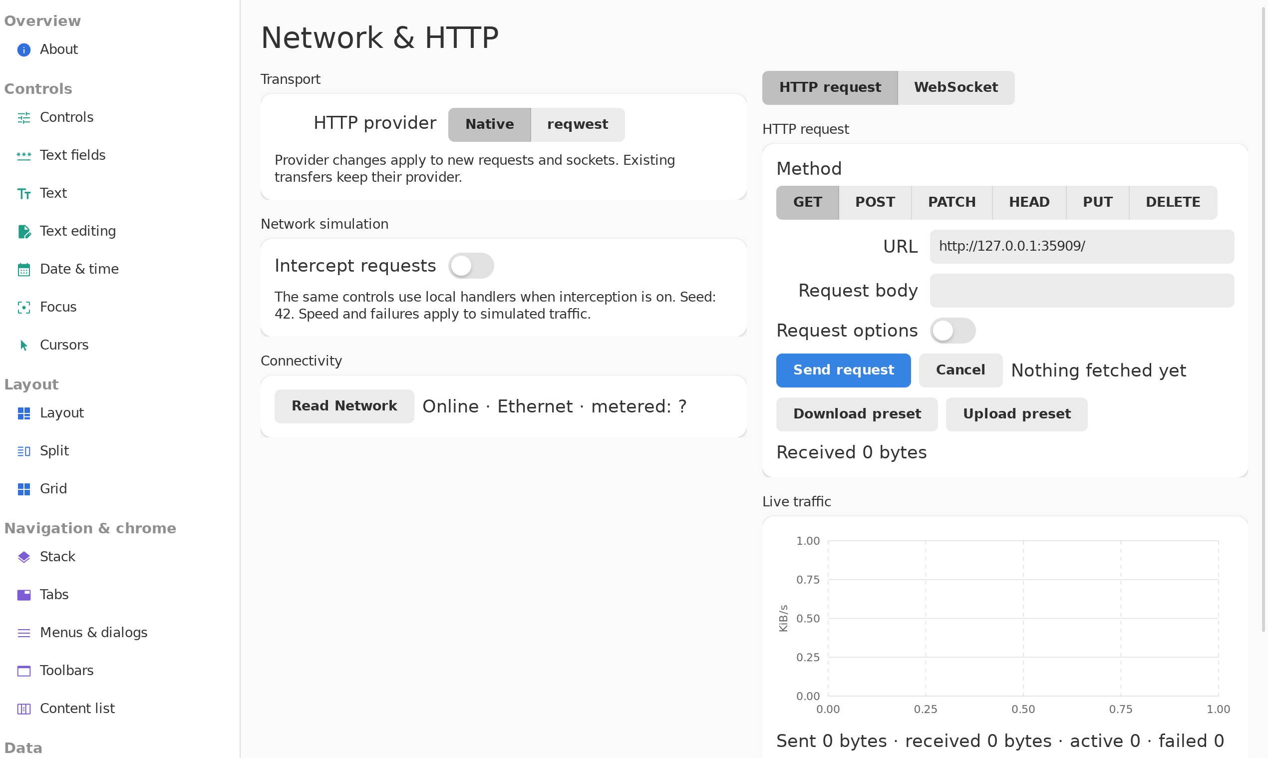Turn on the Request options switch
Viewport: 1268px width, 758px height.
tap(952, 331)
